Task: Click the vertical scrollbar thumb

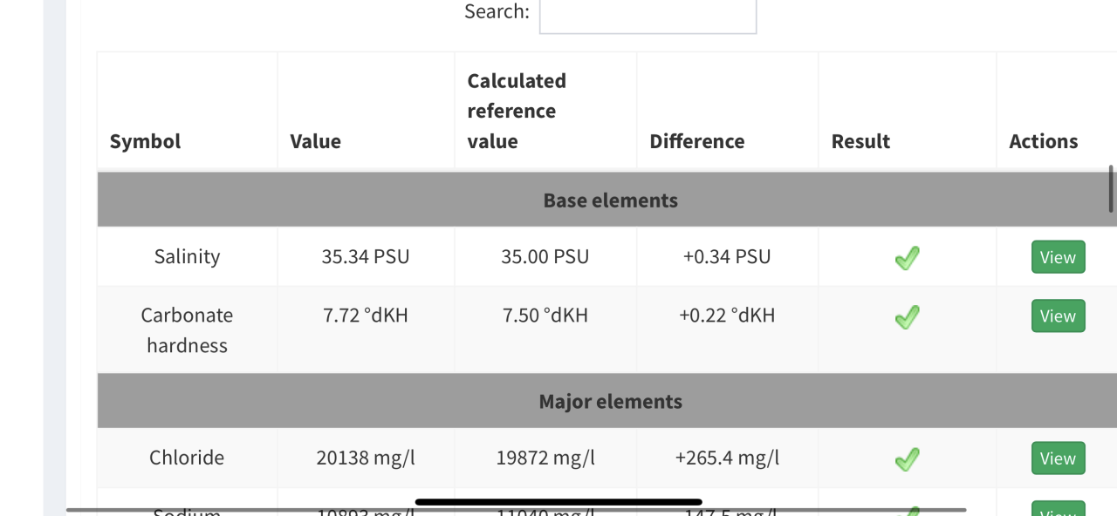Action: (1111, 188)
